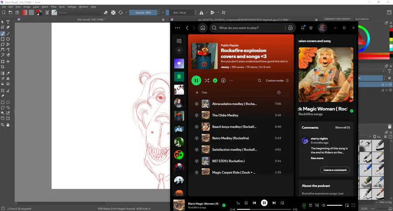Toggle shuffle for the playlist

click(x=207, y=81)
